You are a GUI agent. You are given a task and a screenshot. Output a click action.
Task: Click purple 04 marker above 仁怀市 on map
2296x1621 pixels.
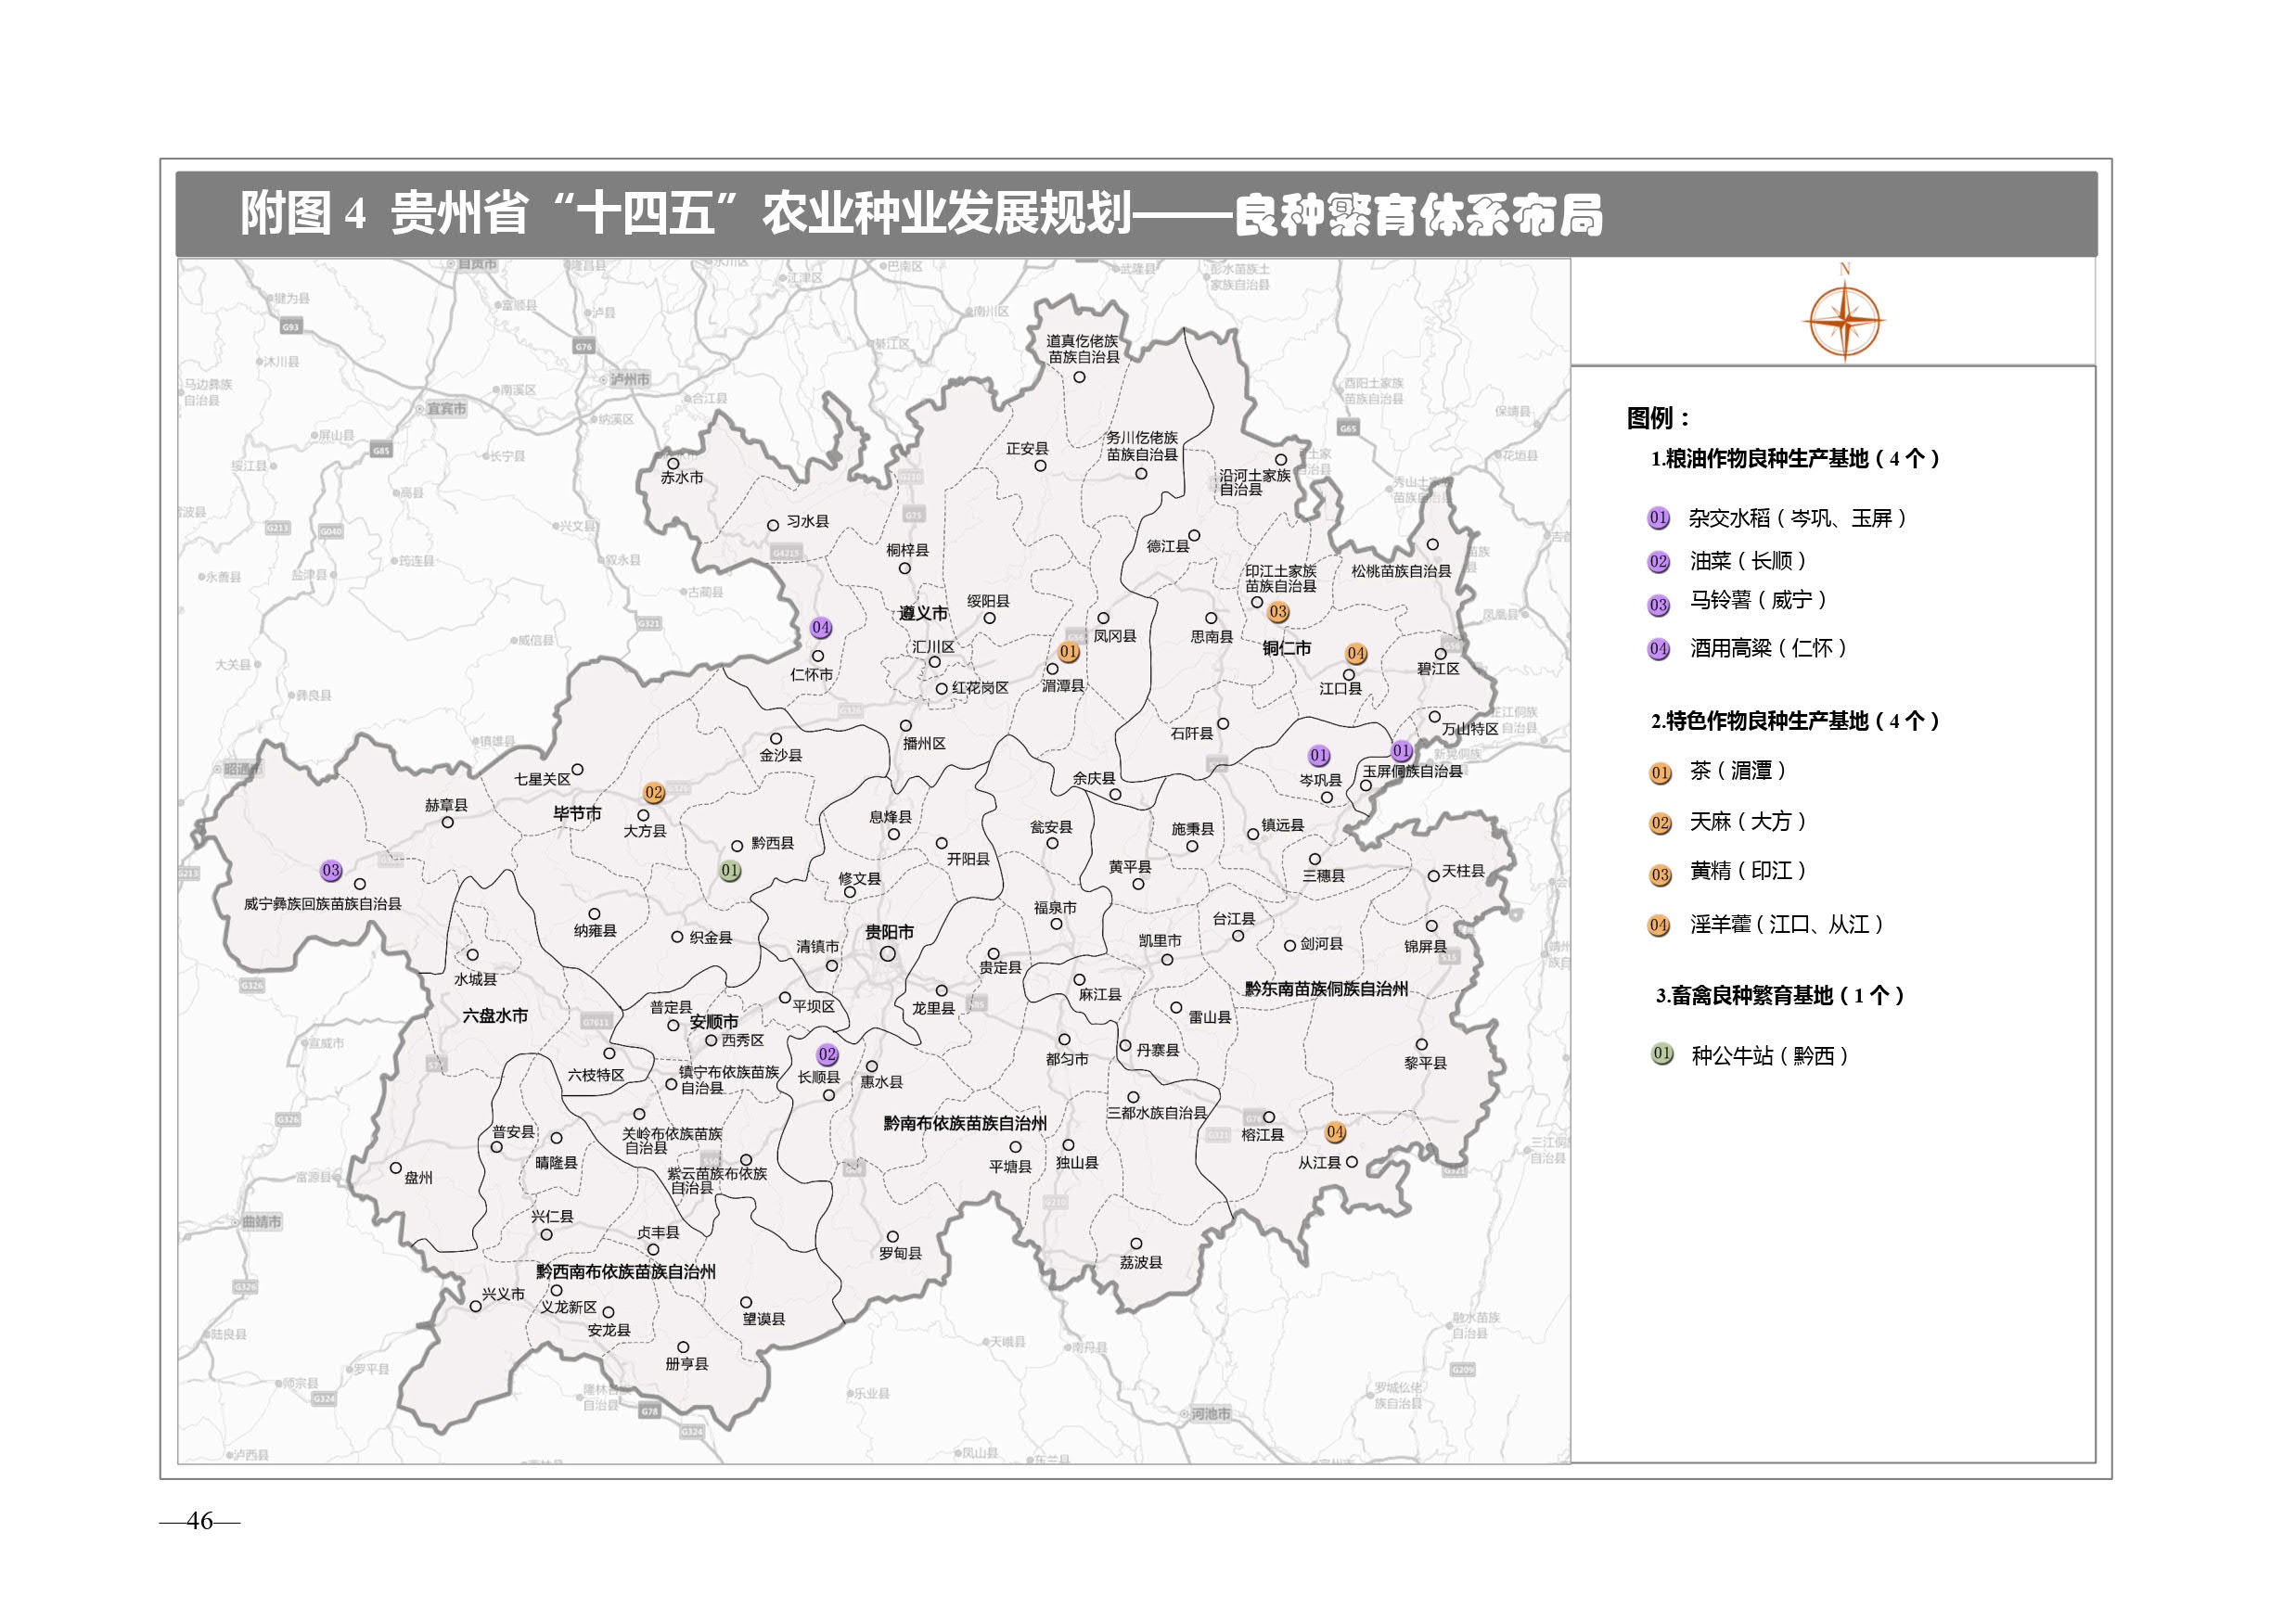tap(820, 628)
